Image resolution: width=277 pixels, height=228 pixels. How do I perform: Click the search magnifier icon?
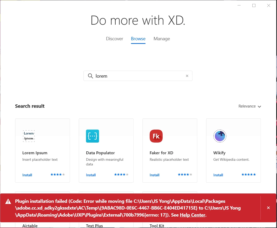tap(90, 76)
